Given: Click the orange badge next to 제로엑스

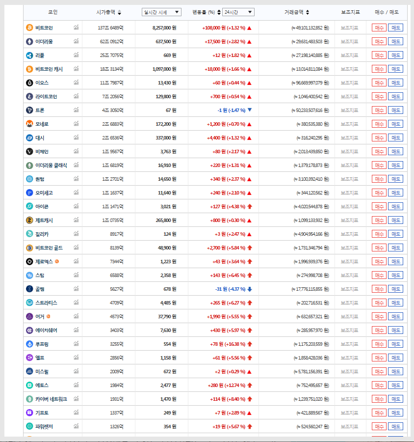Looking at the screenshot, I should click(x=57, y=261).
